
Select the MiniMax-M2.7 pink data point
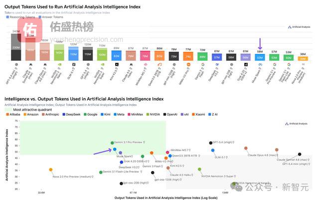click(x=167, y=150)
